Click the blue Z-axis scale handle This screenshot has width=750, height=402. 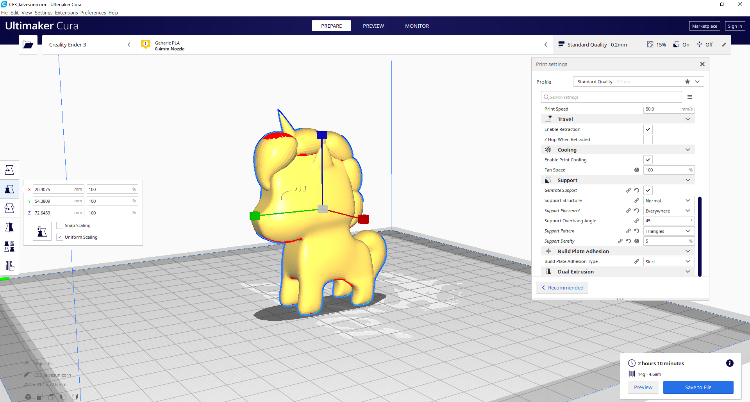(322, 135)
